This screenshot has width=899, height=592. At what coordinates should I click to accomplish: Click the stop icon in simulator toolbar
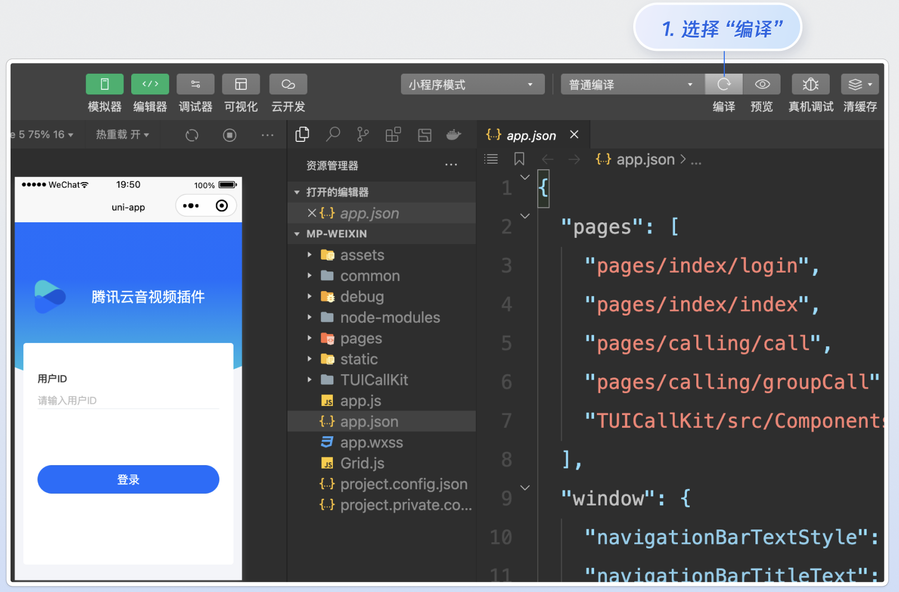pyautogui.click(x=229, y=135)
